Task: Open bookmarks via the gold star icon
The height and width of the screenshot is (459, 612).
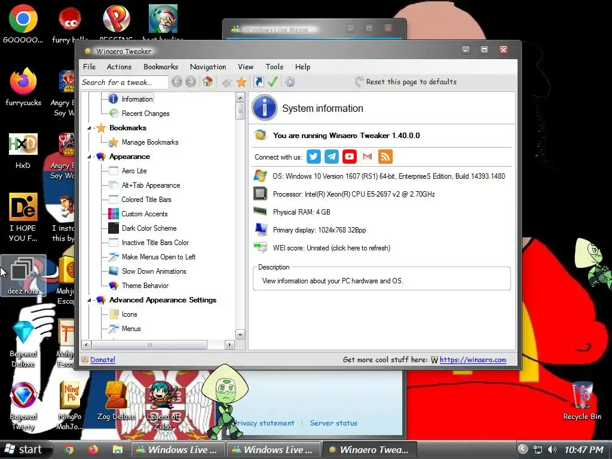Action: [241, 82]
